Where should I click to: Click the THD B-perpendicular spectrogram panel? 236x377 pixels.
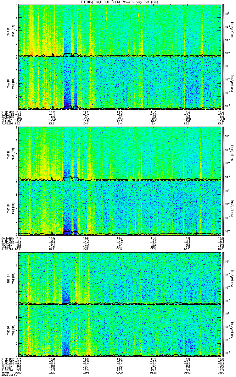click(x=120, y=153)
